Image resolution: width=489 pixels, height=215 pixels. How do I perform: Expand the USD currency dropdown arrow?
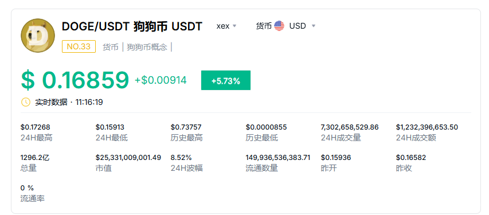pos(314,26)
